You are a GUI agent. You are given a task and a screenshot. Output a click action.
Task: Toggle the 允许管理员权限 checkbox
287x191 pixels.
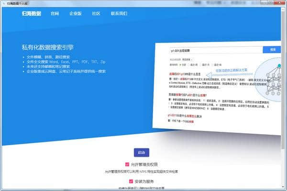coord(126,164)
